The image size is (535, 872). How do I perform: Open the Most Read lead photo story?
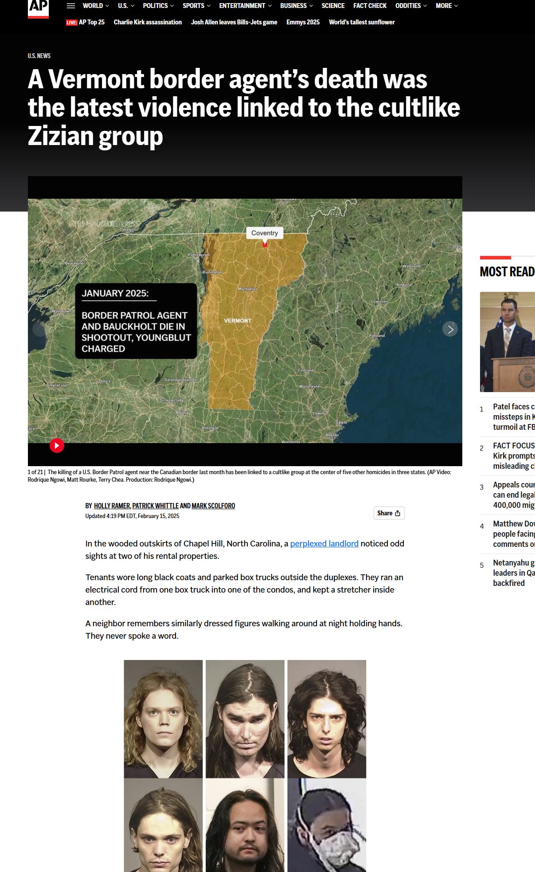[508, 342]
